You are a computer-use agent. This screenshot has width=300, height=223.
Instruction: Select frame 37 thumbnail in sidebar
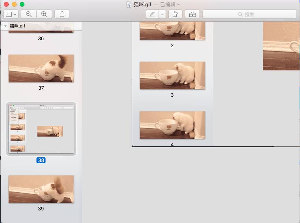pos(41,68)
